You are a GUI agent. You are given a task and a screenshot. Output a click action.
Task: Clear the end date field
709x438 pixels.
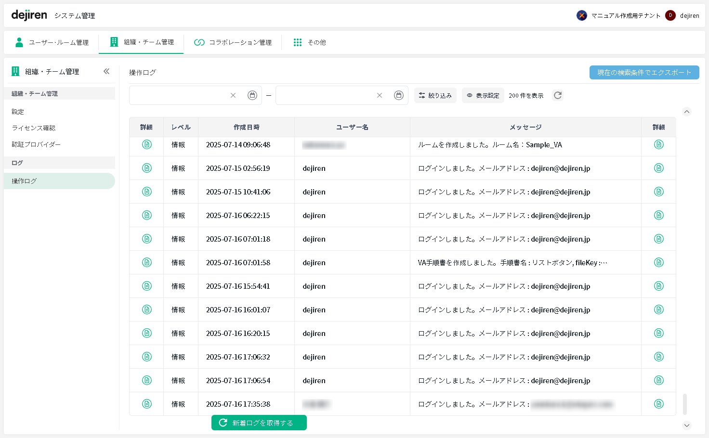[380, 95]
